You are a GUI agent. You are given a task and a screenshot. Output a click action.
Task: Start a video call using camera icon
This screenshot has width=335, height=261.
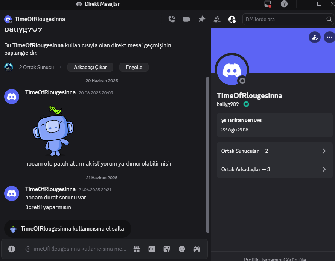pyautogui.click(x=187, y=19)
